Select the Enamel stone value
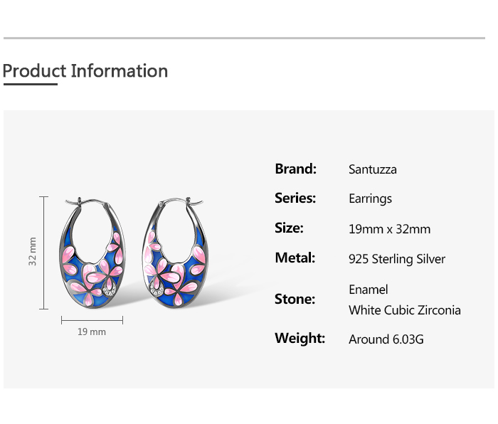Image resolution: width=498 pixels, height=424 pixels. [369, 290]
